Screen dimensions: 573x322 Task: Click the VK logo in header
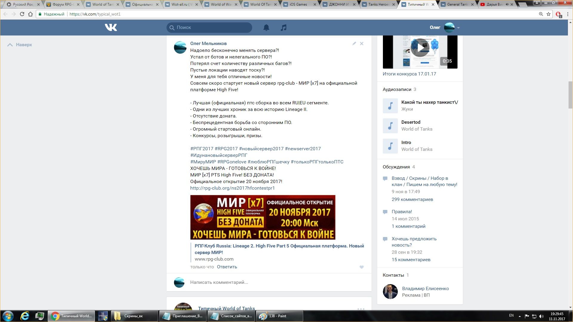tap(111, 27)
